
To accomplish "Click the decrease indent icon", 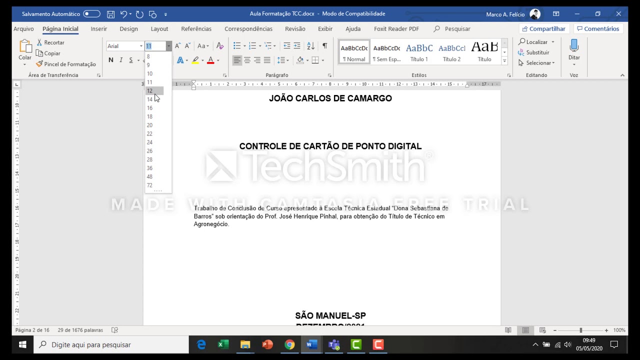I will tap(286, 46).
